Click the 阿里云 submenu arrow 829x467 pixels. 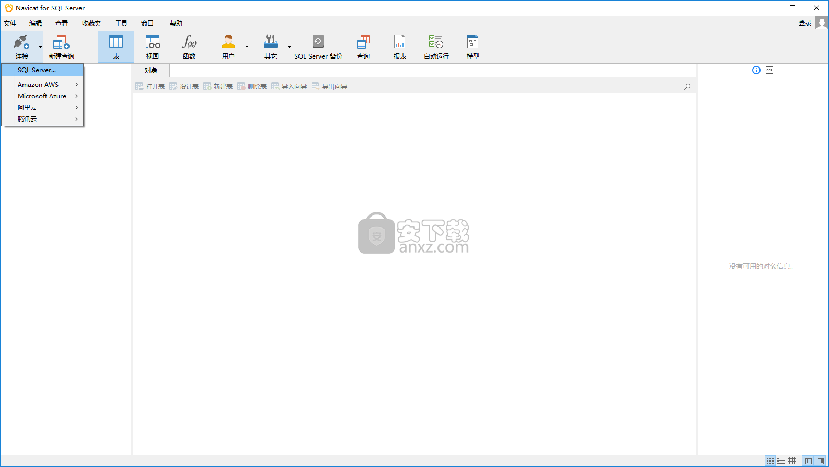pos(77,107)
